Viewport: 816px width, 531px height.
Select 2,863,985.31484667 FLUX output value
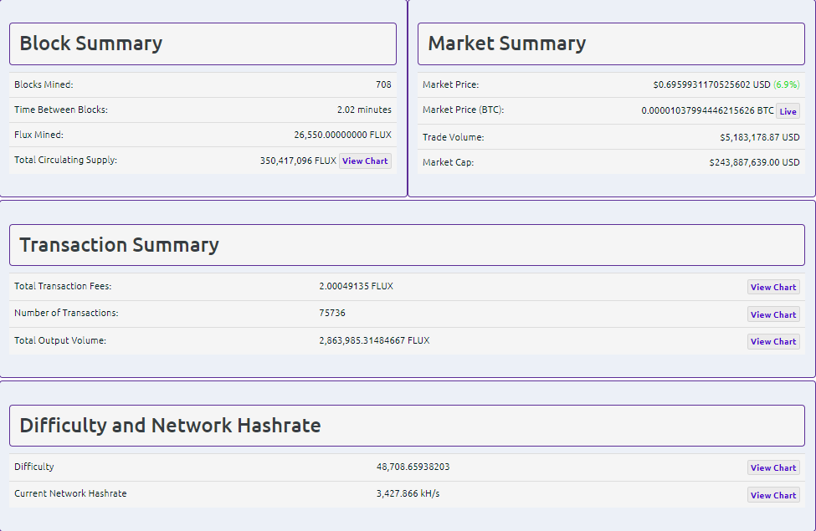374,340
